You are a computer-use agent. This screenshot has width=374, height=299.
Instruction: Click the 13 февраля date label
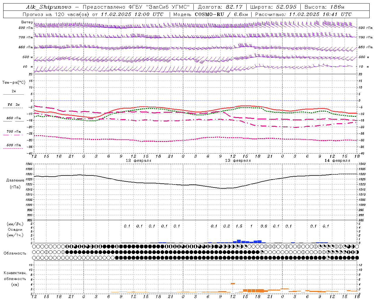pyautogui.click(x=238, y=161)
